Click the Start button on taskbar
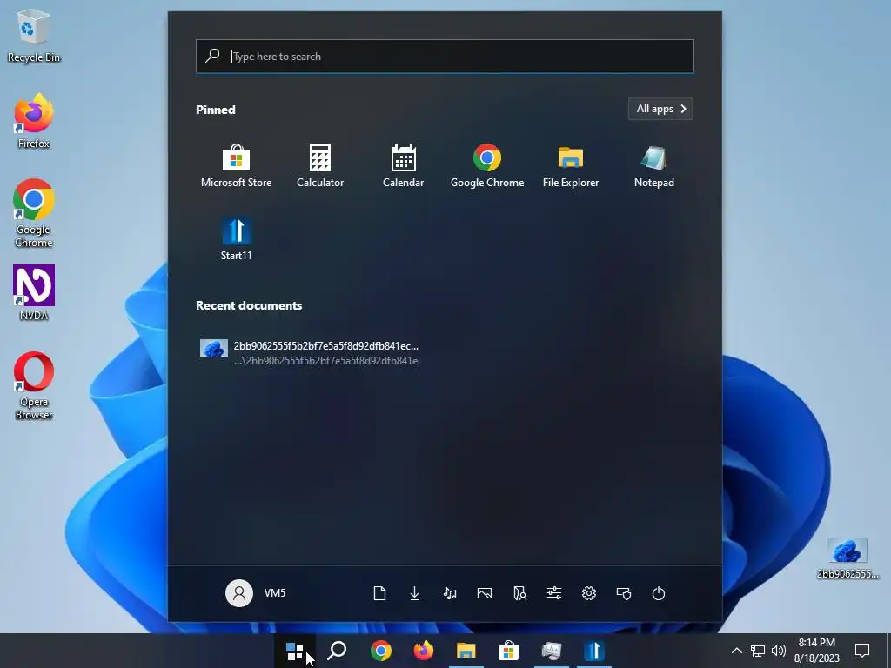The image size is (891, 668). [295, 651]
